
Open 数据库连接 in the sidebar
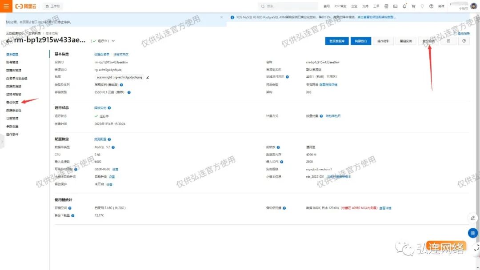pyautogui.click(x=14, y=87)
